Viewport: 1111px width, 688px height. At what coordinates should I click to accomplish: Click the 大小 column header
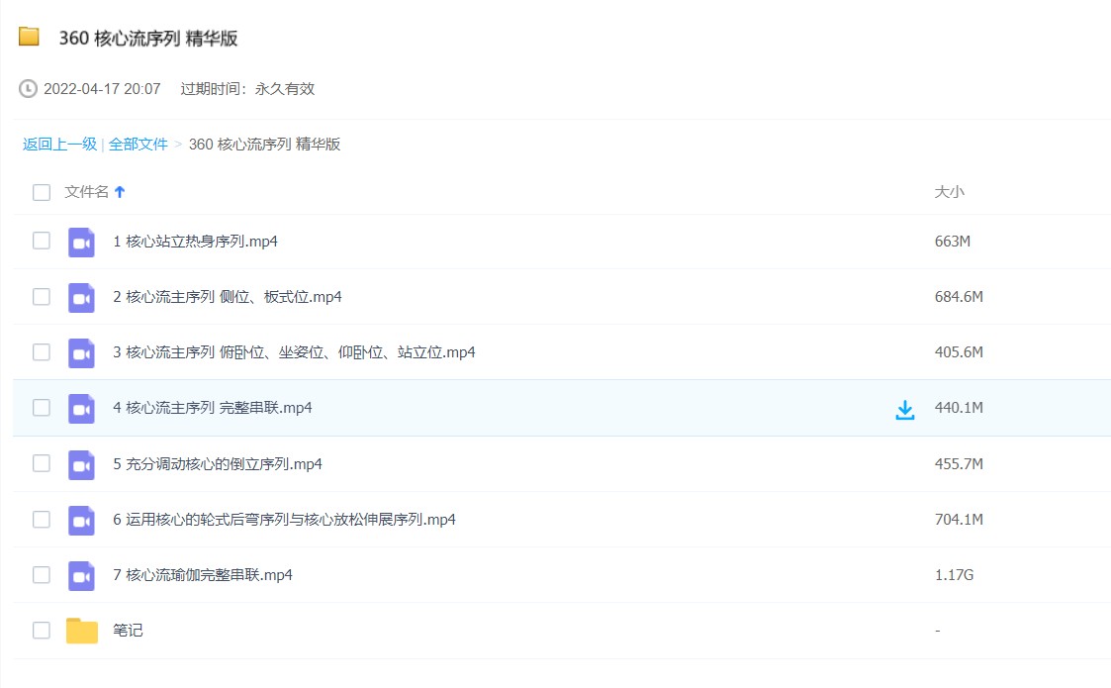tap(949, 192)
